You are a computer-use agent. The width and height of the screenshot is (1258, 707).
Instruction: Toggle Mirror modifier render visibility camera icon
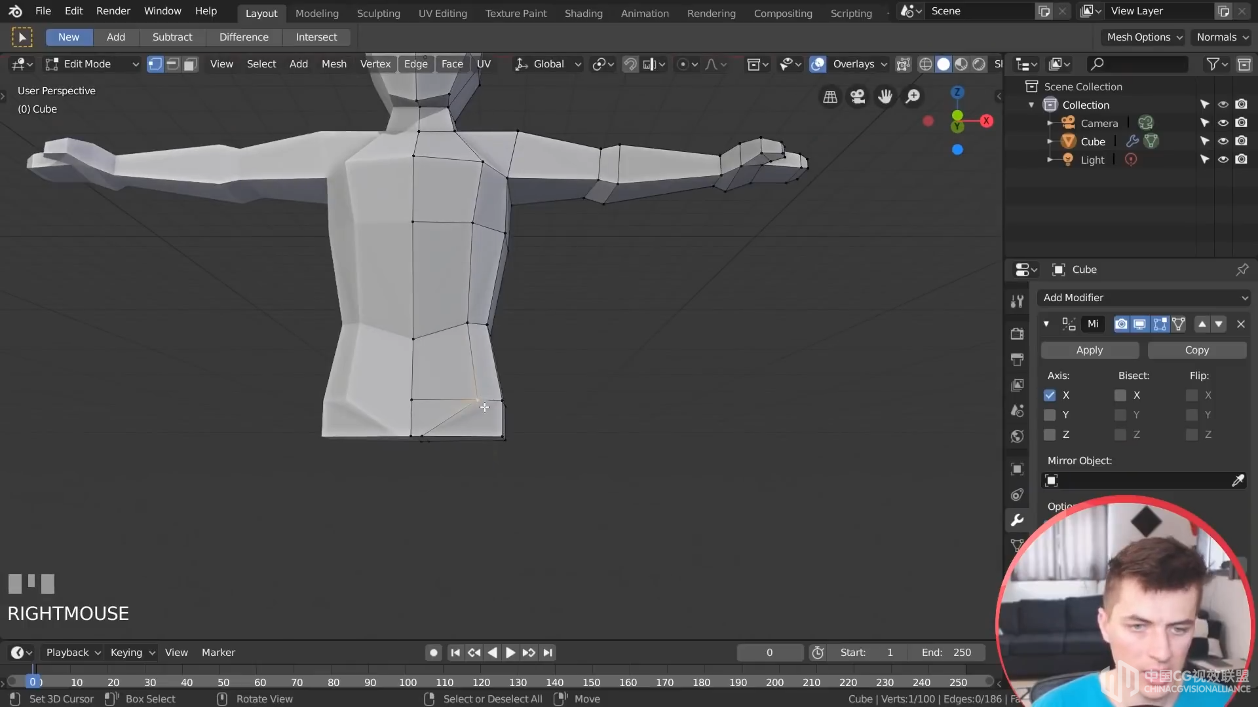pos(1122,324)
